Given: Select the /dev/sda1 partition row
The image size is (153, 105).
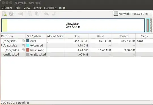Looking at the screenshot, I should click(76, 41).
